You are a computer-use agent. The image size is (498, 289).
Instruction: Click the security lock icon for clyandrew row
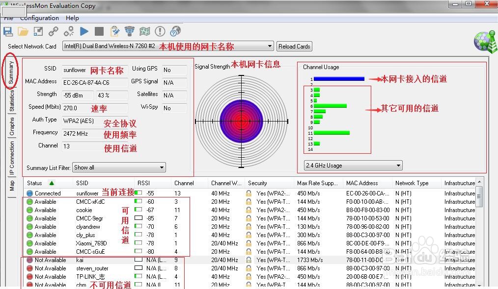249,227
